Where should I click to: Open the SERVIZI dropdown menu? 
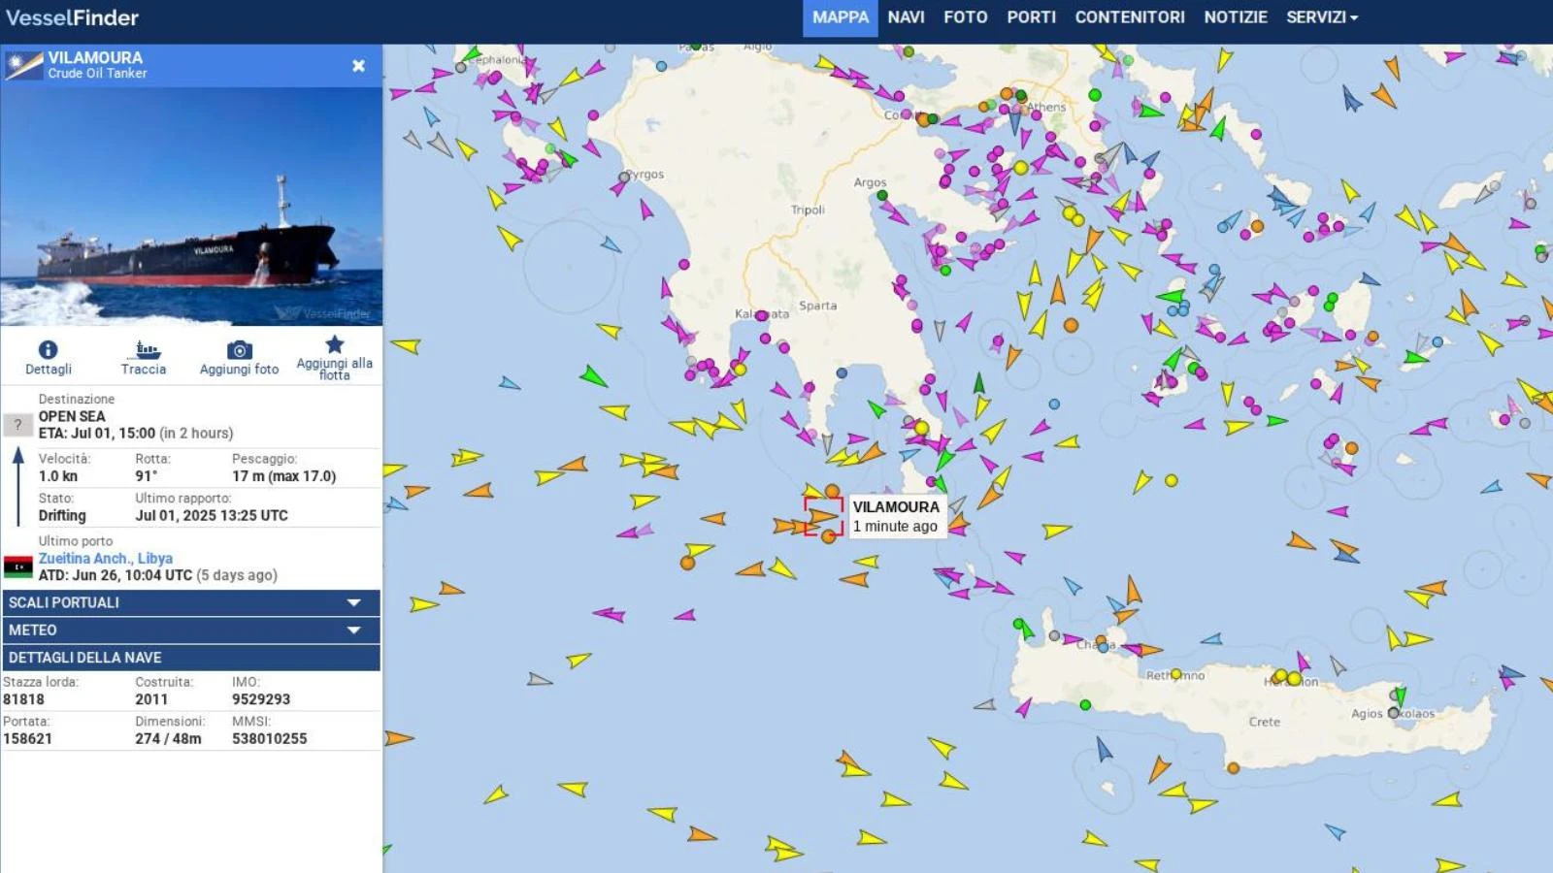coord(1322,17)
